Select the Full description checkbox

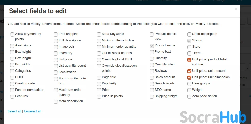tap(56, 41)
